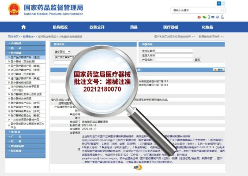This screenshot has width=248, height=176.
Task: Click the email envelope icon
Action: click(x=213, y=17)
